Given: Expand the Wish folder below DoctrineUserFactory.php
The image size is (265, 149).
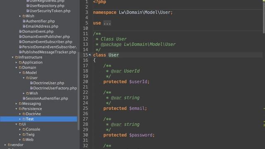Looking at the screenshot, I should click(24, 93).
